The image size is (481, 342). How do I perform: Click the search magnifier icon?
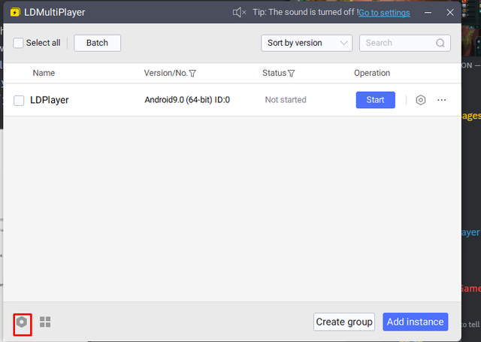pos(440,43)
